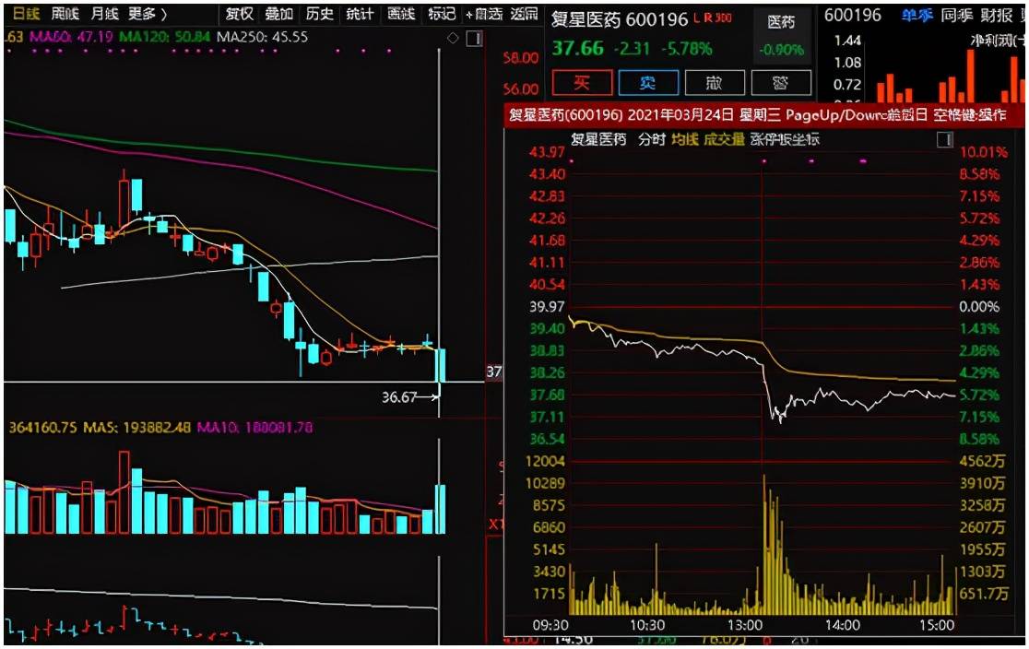Image resolution: width=1029 pixels, height=649 pixels.
Task: Open the 叠加 overlay options
Action: (278, 14)
